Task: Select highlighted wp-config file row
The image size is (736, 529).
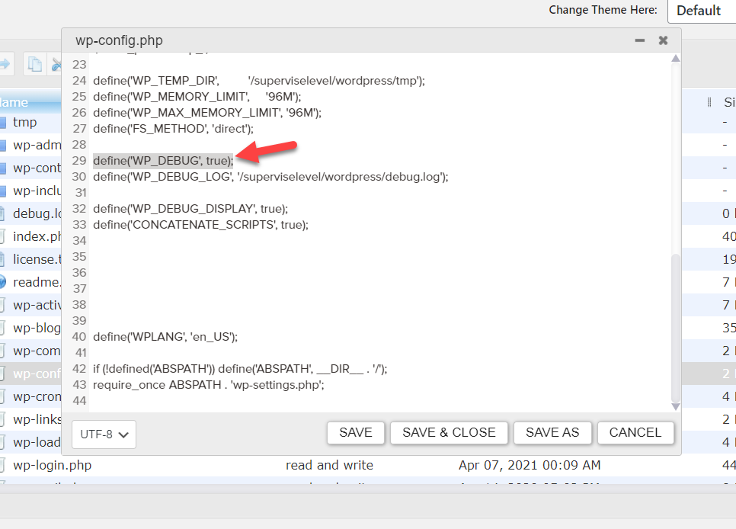Action: pyautogui.click(x=30, y=374)
